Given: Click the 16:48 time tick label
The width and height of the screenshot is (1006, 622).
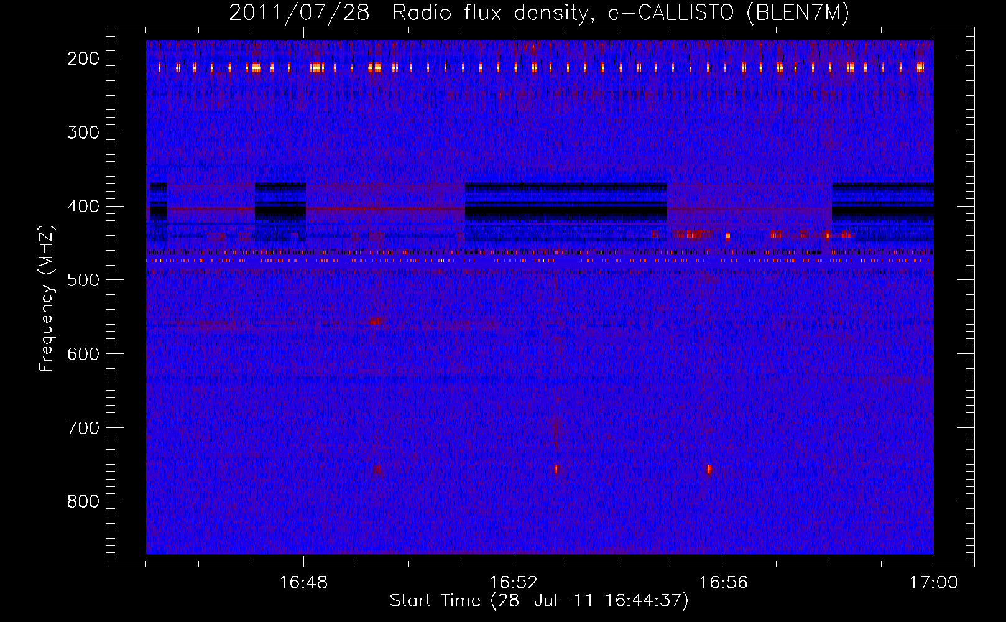Looking at the screenshot, I should tap(303, 583).
